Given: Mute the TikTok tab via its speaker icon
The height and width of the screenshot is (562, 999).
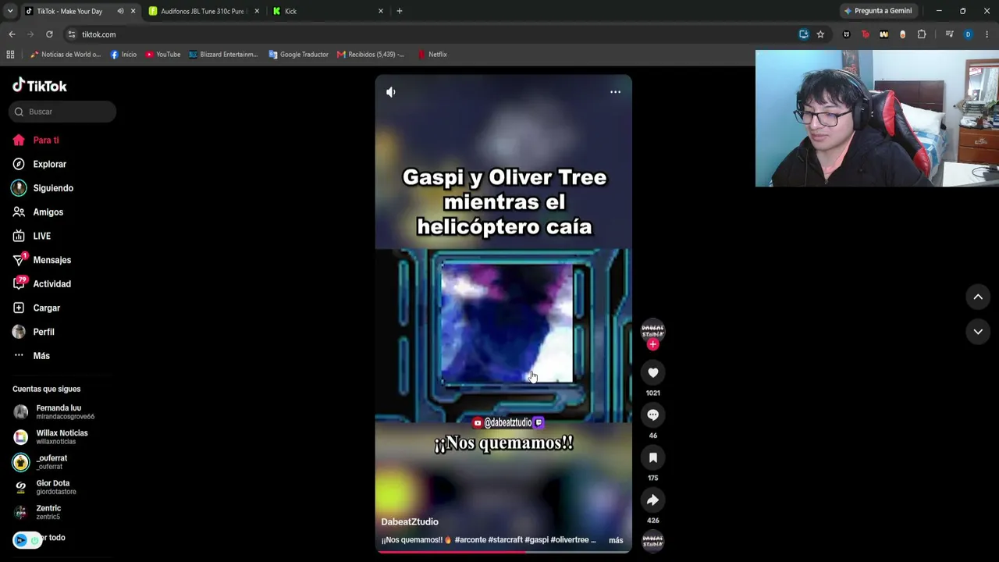Looking at the screenshot, I should pos(120,11).
